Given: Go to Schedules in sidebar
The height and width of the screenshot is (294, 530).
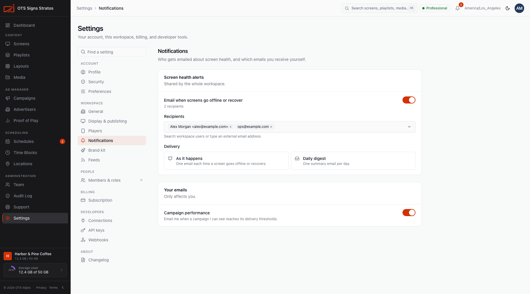Looking at the screenshot, I should [x=35, y=141].
